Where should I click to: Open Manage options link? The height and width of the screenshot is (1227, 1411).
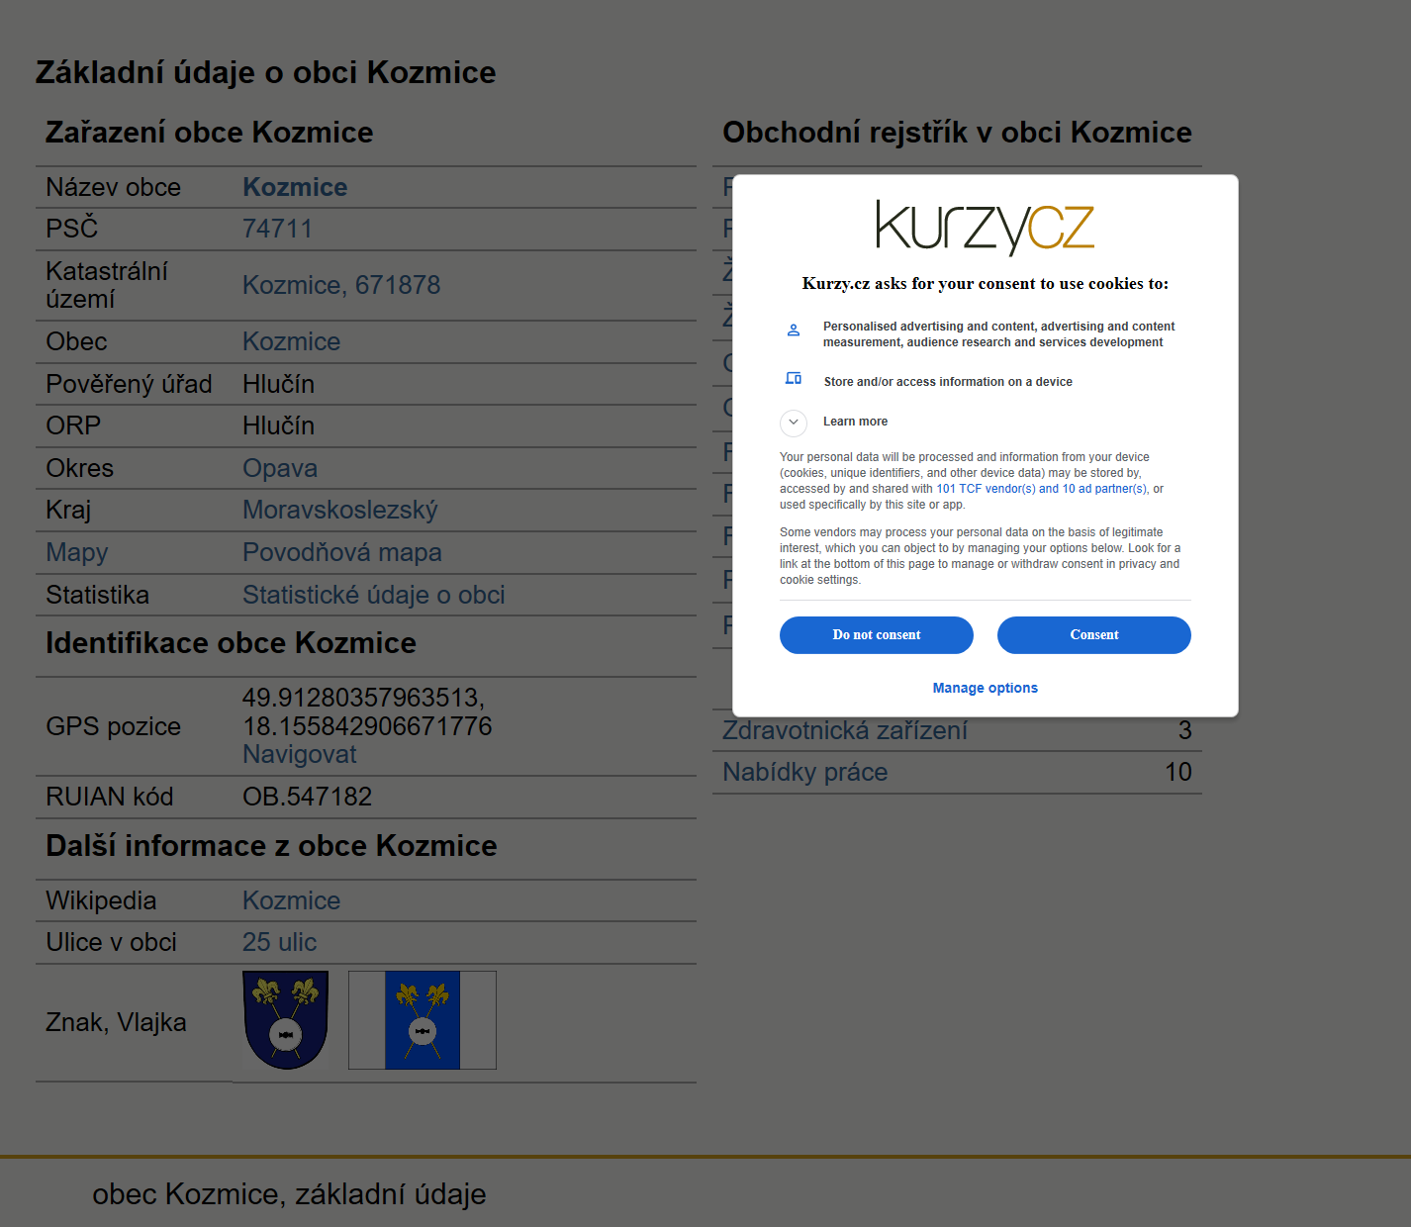[985, 688]
